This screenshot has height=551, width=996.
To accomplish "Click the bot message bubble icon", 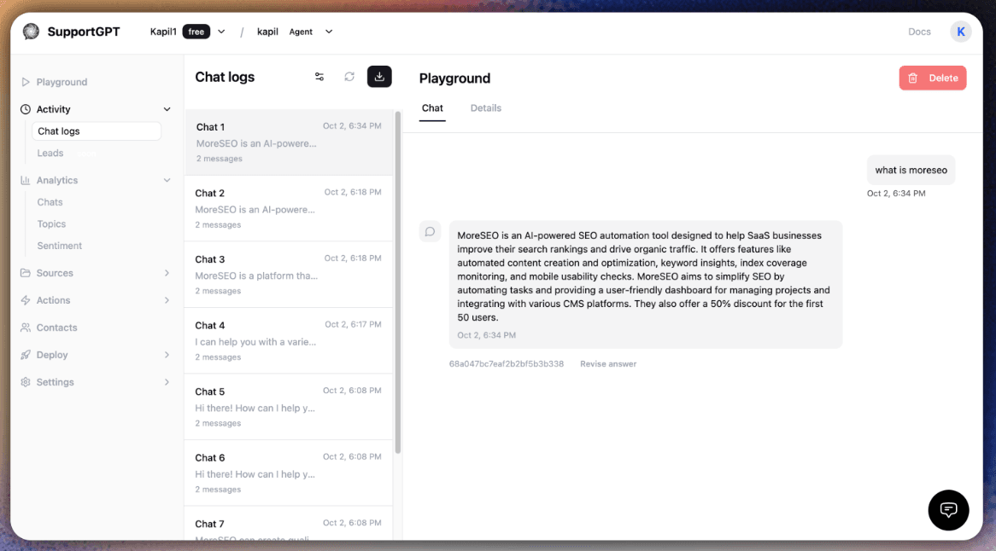I will point(431,231).
